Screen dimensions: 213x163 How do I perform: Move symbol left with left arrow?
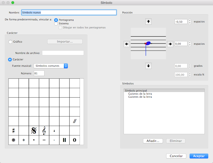[126, 44]
